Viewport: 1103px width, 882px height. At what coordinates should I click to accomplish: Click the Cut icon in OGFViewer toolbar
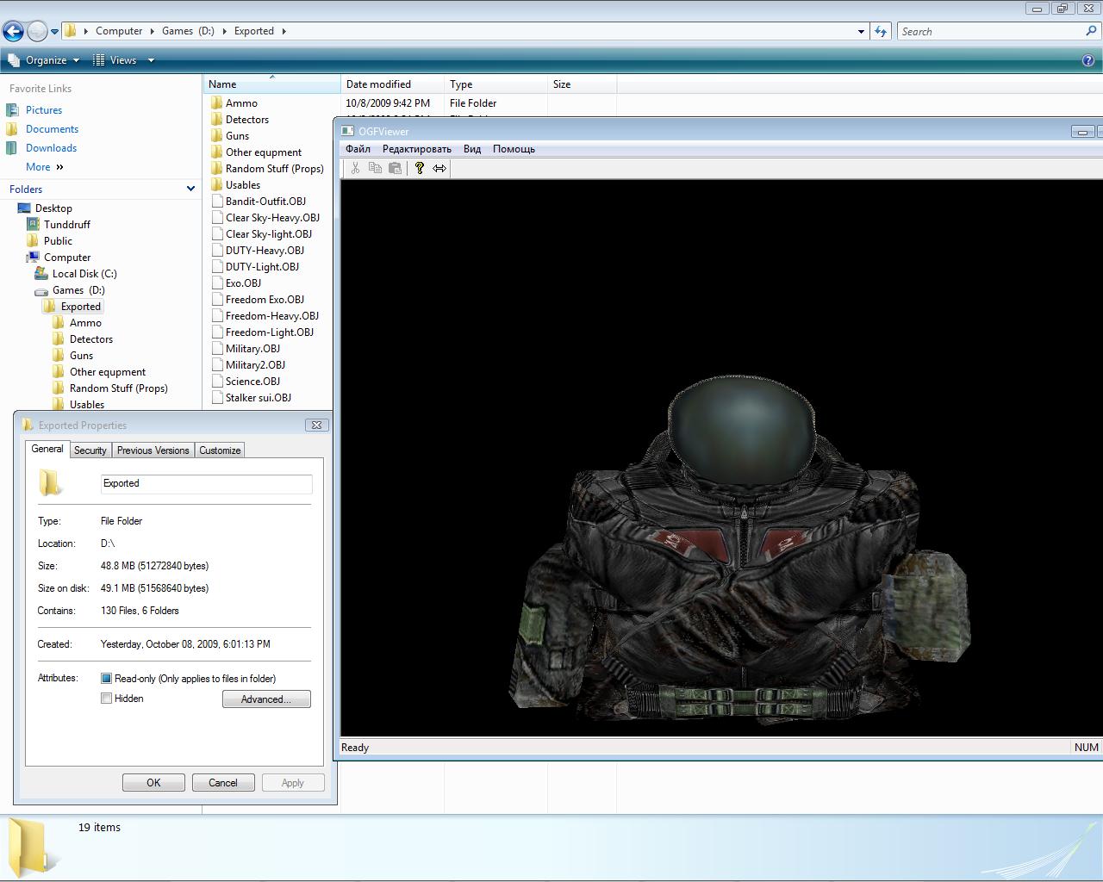coord(355,168)
